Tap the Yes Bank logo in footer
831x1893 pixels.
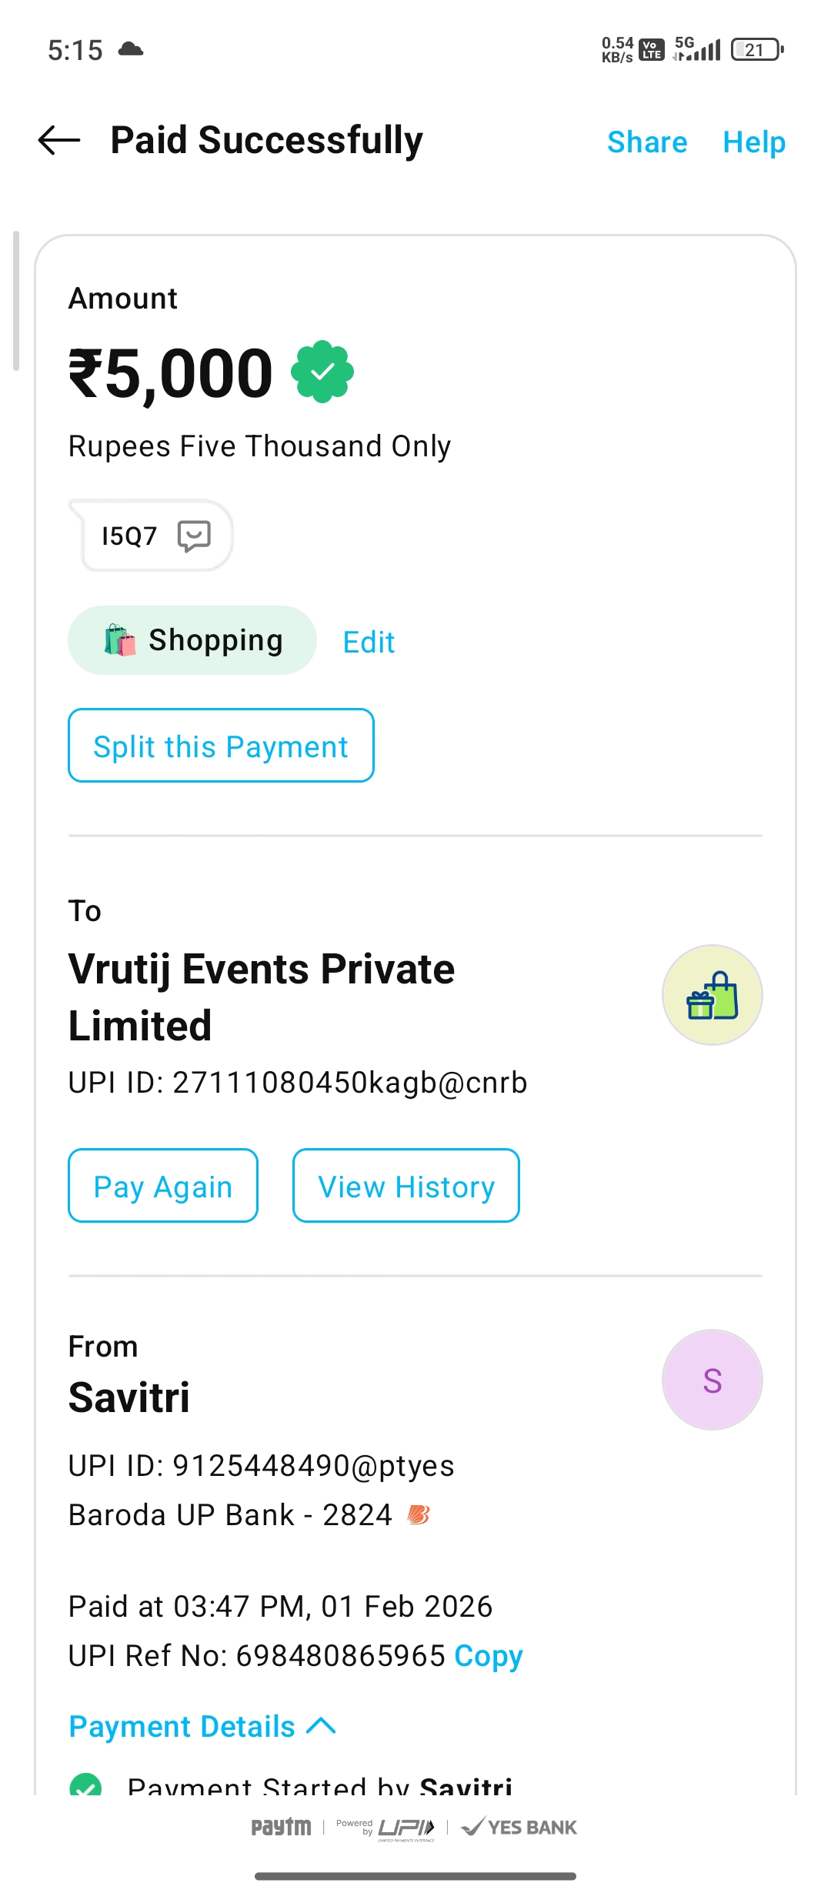[520, 1827]
